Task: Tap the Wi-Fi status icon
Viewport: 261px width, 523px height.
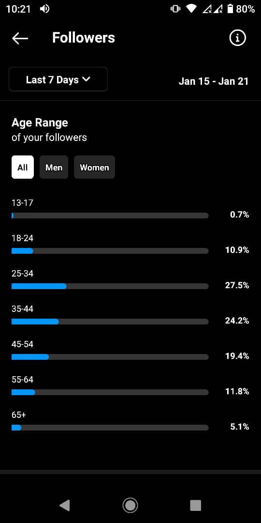Action: (191, 9)
